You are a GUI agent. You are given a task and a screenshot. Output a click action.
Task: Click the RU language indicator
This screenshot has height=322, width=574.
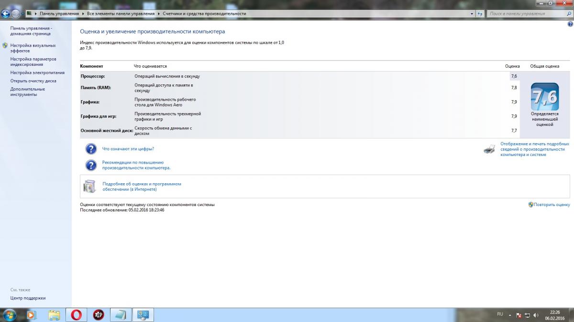(500, 314)
